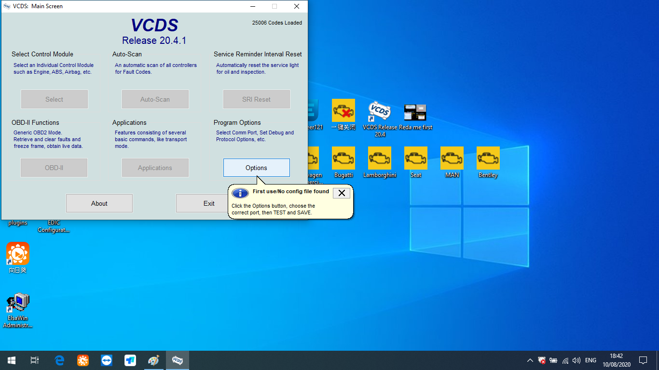Click the 'Program Options' heading
Viewport: 659px width, 370px height.
click(237, 123)
